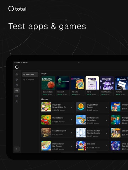Click the BOOSTED Reward Monopoly game icon
The height and width of the screenshot is (170, 128).
[x=46, y=107]
